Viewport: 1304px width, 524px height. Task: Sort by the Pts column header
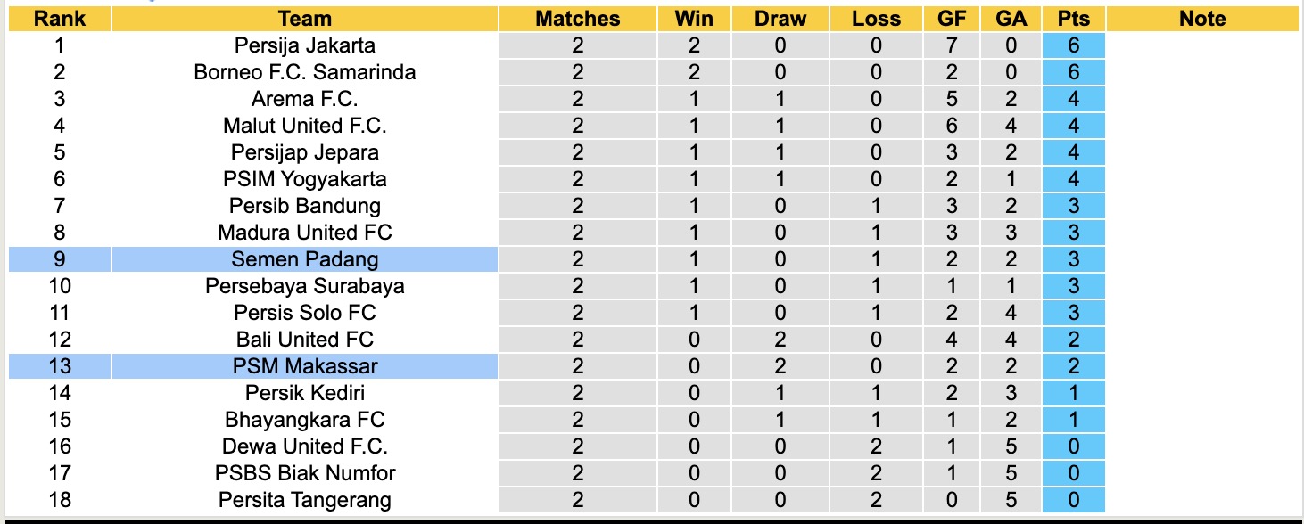pos(1074,19)
